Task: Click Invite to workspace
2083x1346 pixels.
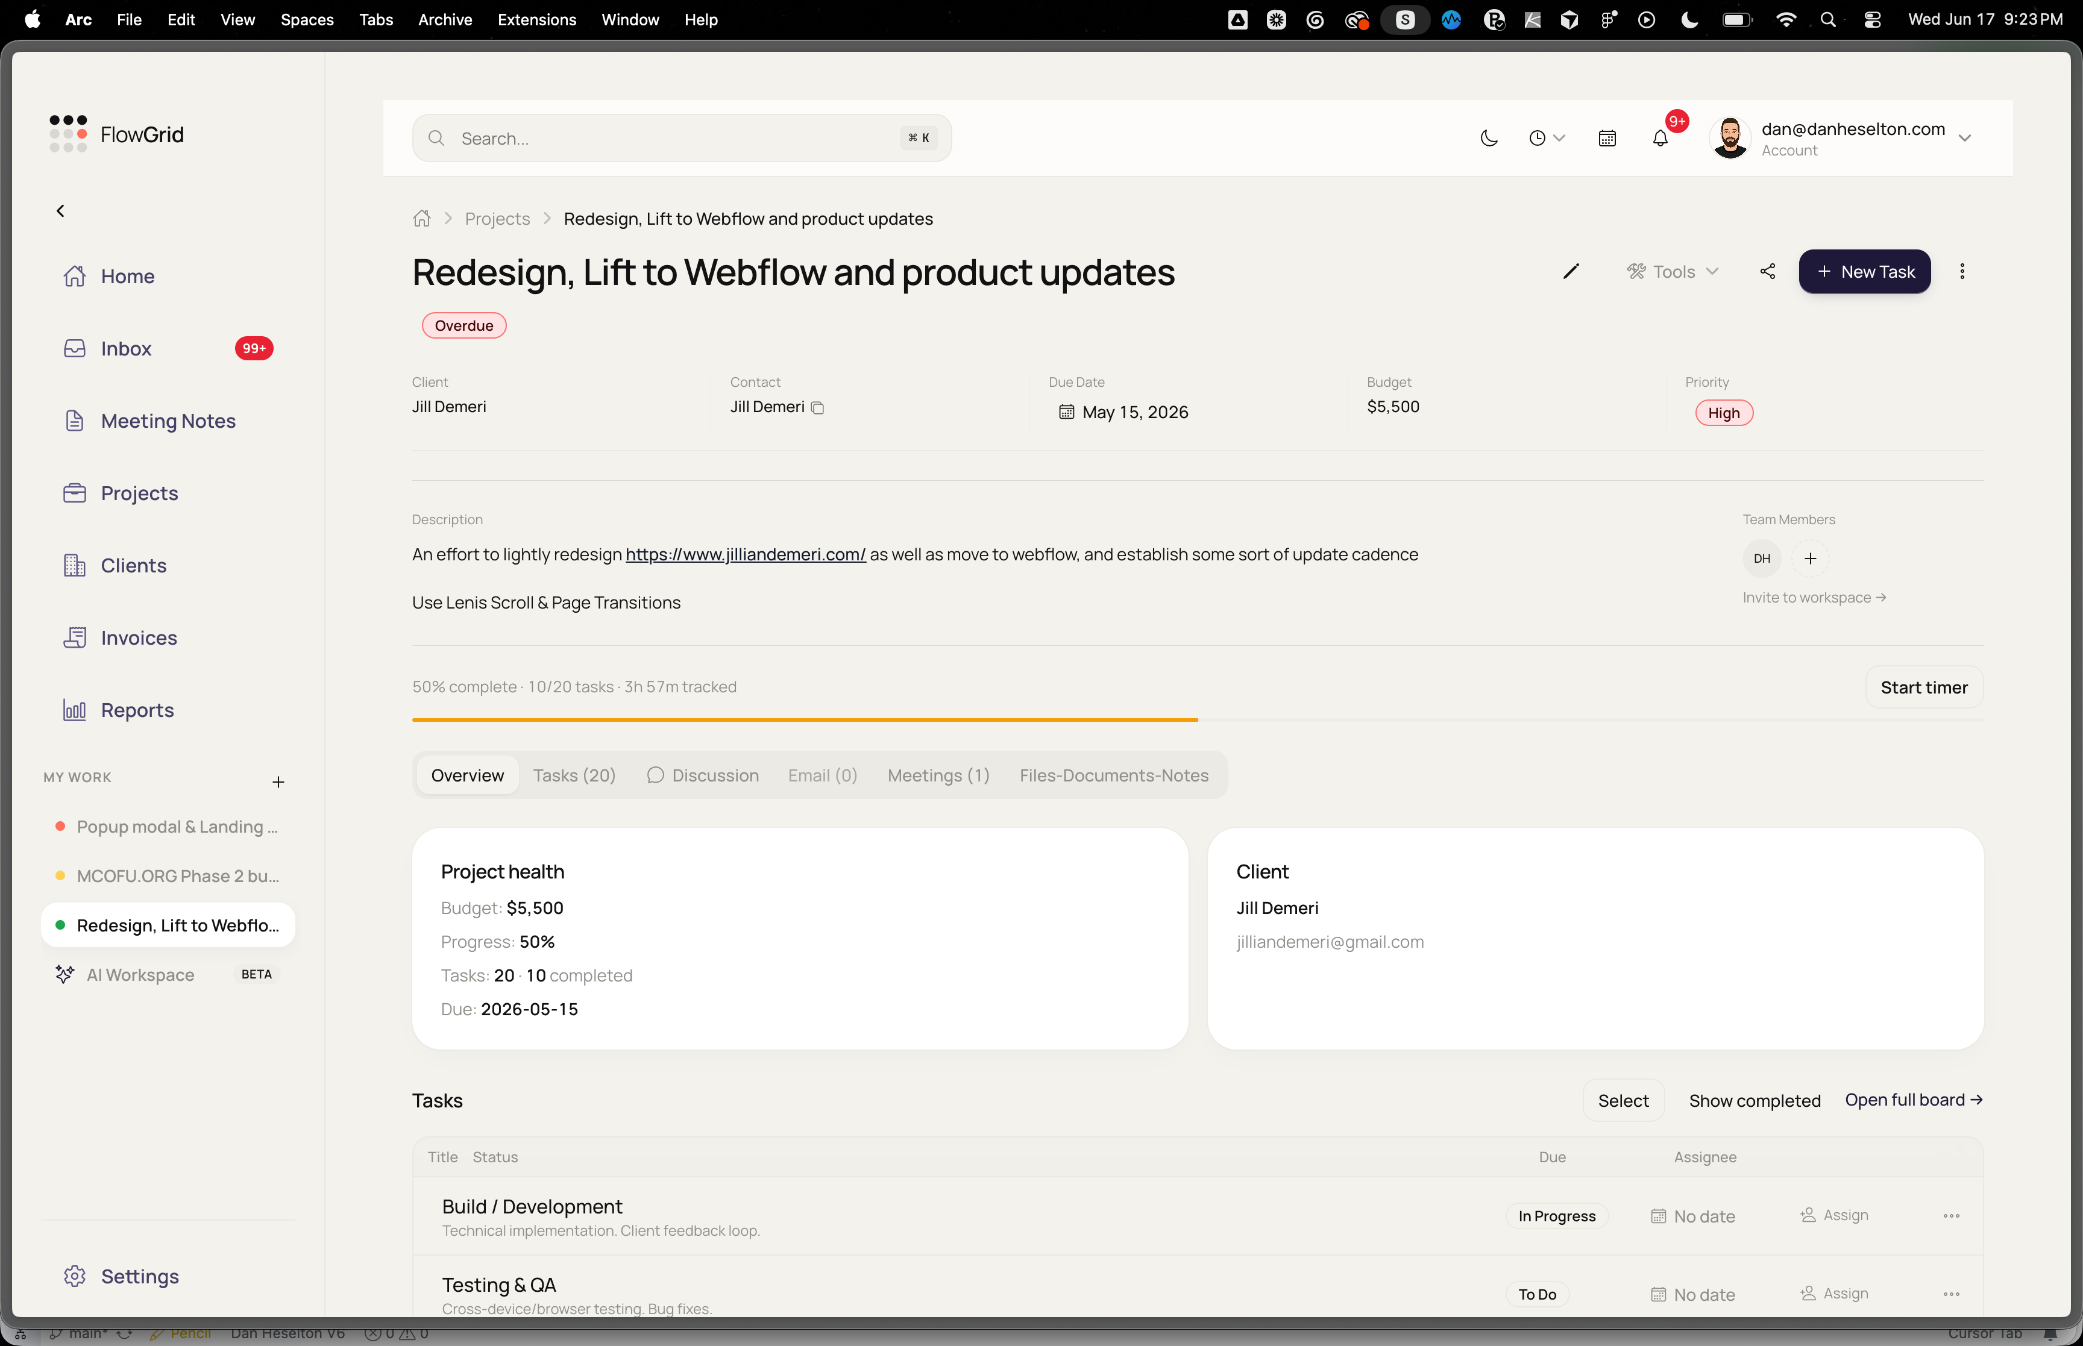Action: pos(1814,598)
